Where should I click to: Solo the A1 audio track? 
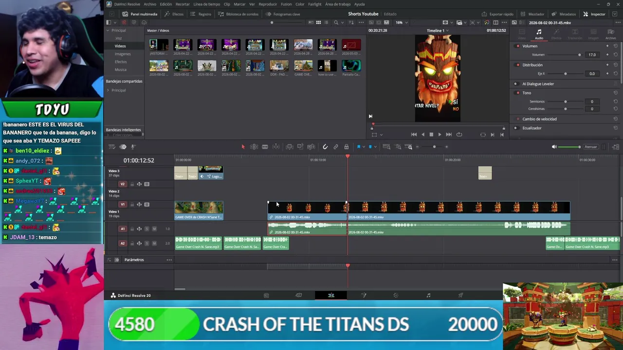(147, 229)
